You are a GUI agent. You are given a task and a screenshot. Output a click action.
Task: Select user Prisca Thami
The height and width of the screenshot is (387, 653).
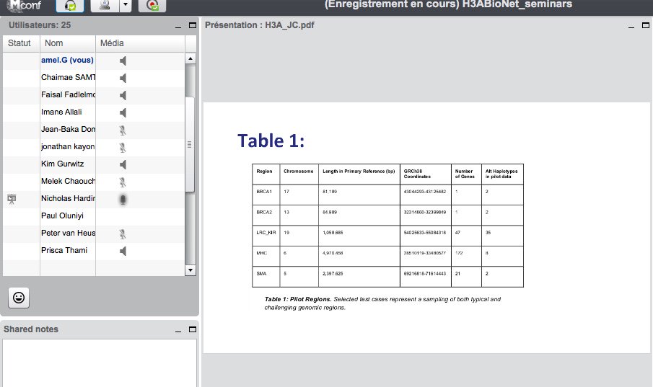click(x=64, y=250)
